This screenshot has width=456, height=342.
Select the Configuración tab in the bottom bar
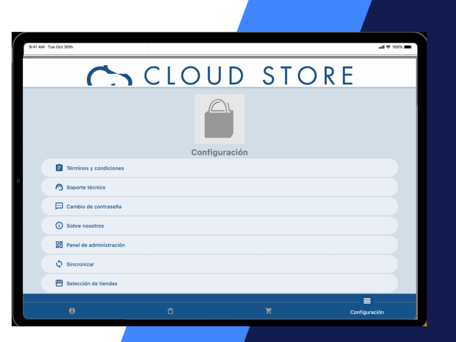367,306
